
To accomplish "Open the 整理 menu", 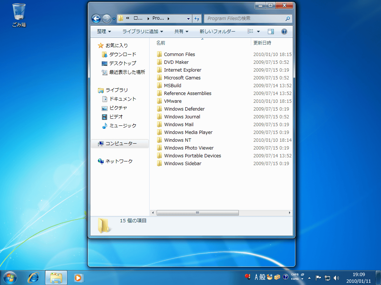I will pos(104,32).
